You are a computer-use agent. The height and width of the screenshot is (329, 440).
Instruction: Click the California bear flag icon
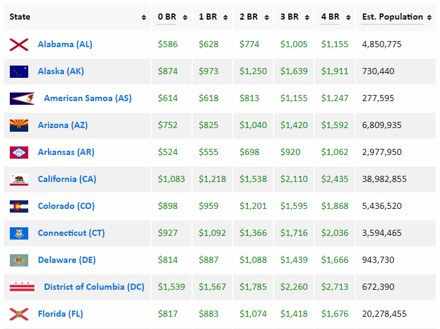(x=19, y=179)
